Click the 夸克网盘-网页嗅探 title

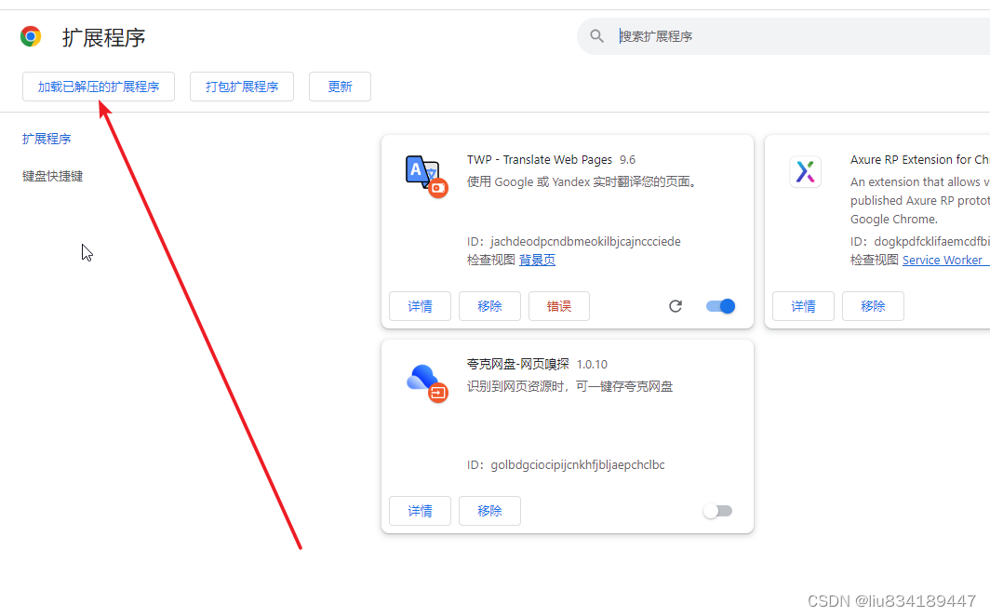(x=517, y=364)
